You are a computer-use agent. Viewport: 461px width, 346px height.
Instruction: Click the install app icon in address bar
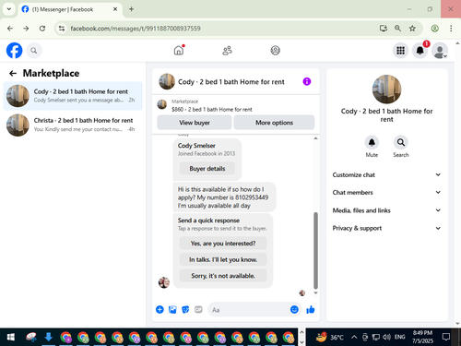383,29
